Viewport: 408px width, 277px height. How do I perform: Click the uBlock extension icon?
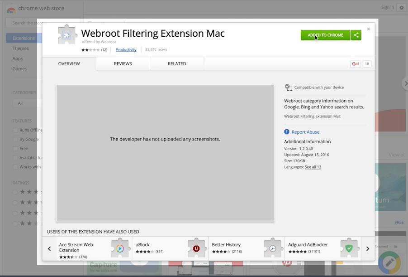pyautogui.click(x=196, y=248)
